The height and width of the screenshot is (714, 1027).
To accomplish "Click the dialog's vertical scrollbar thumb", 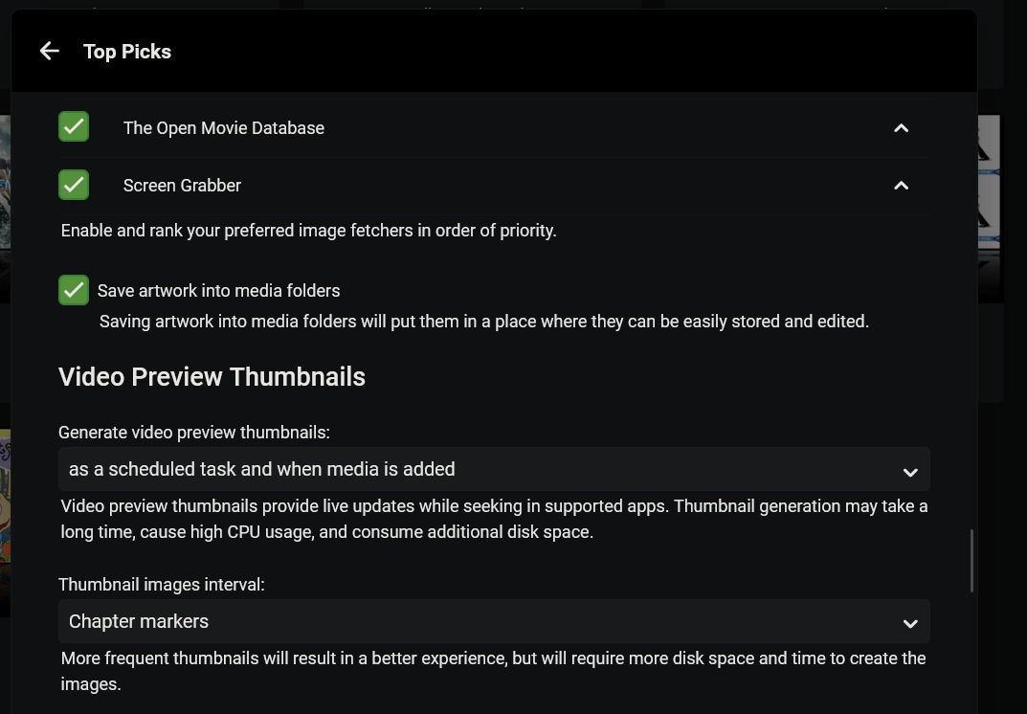I will point(972,560).
